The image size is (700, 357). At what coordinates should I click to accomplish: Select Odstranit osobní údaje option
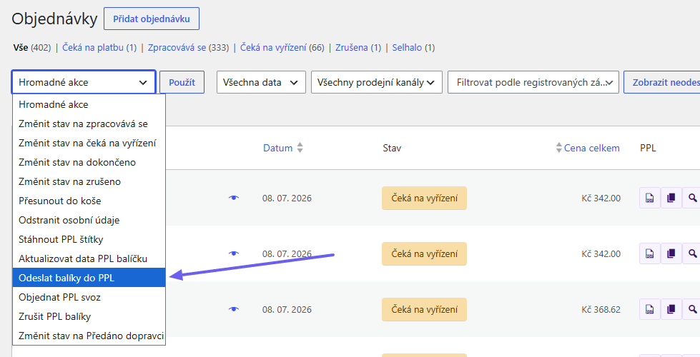89,220
